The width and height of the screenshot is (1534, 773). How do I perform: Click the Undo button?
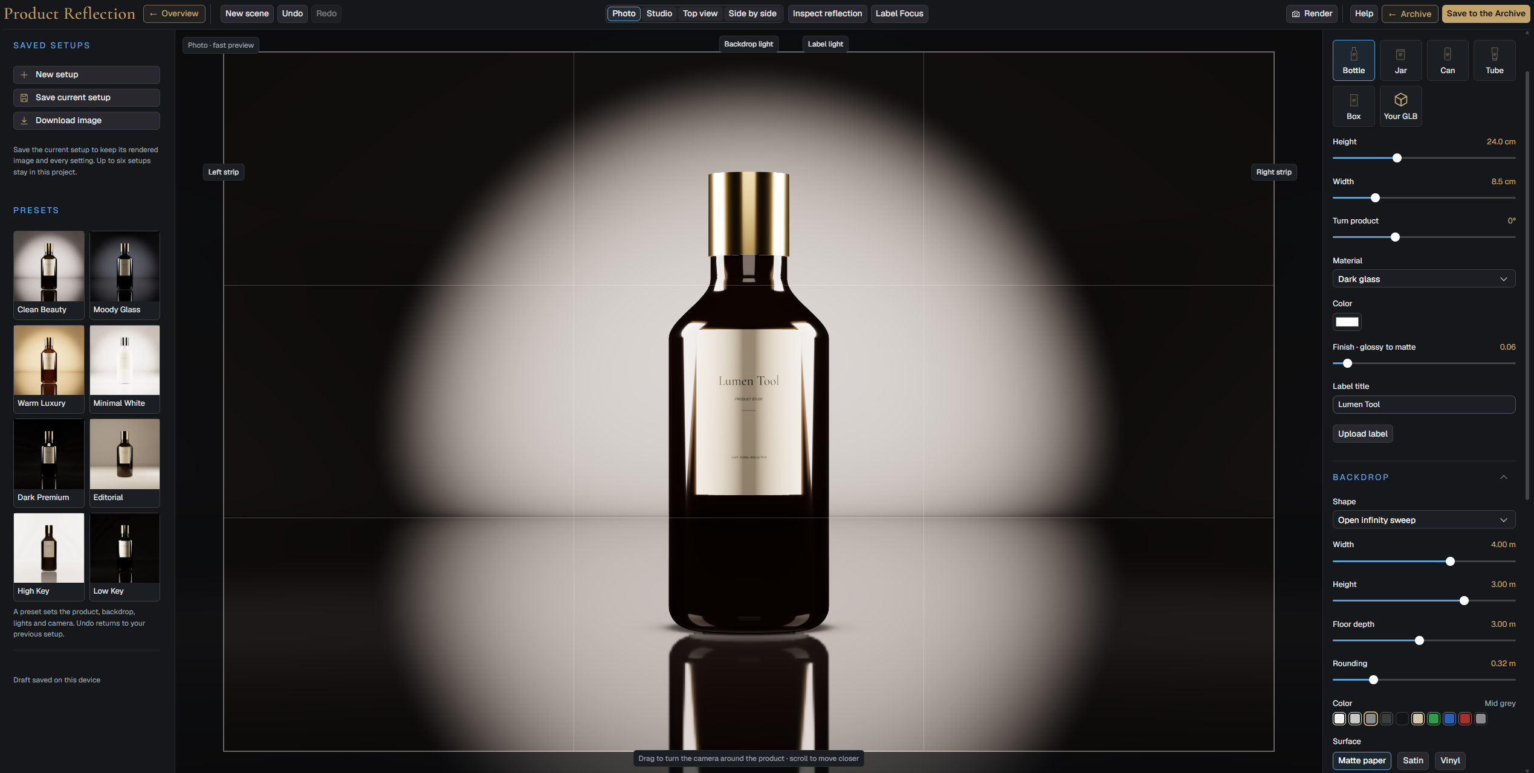tap(293, 14)
